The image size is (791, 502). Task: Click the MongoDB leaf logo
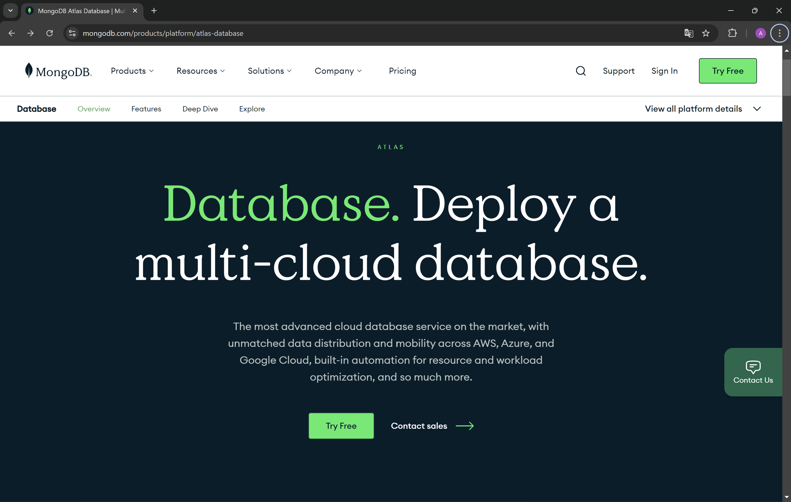click(x=29, y=70)
